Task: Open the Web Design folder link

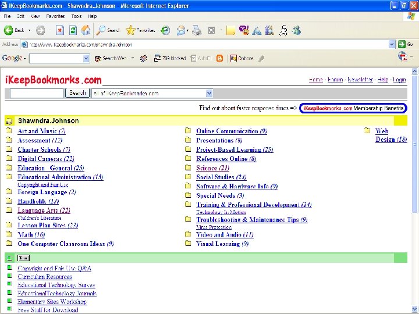Action: coord(391,135)
